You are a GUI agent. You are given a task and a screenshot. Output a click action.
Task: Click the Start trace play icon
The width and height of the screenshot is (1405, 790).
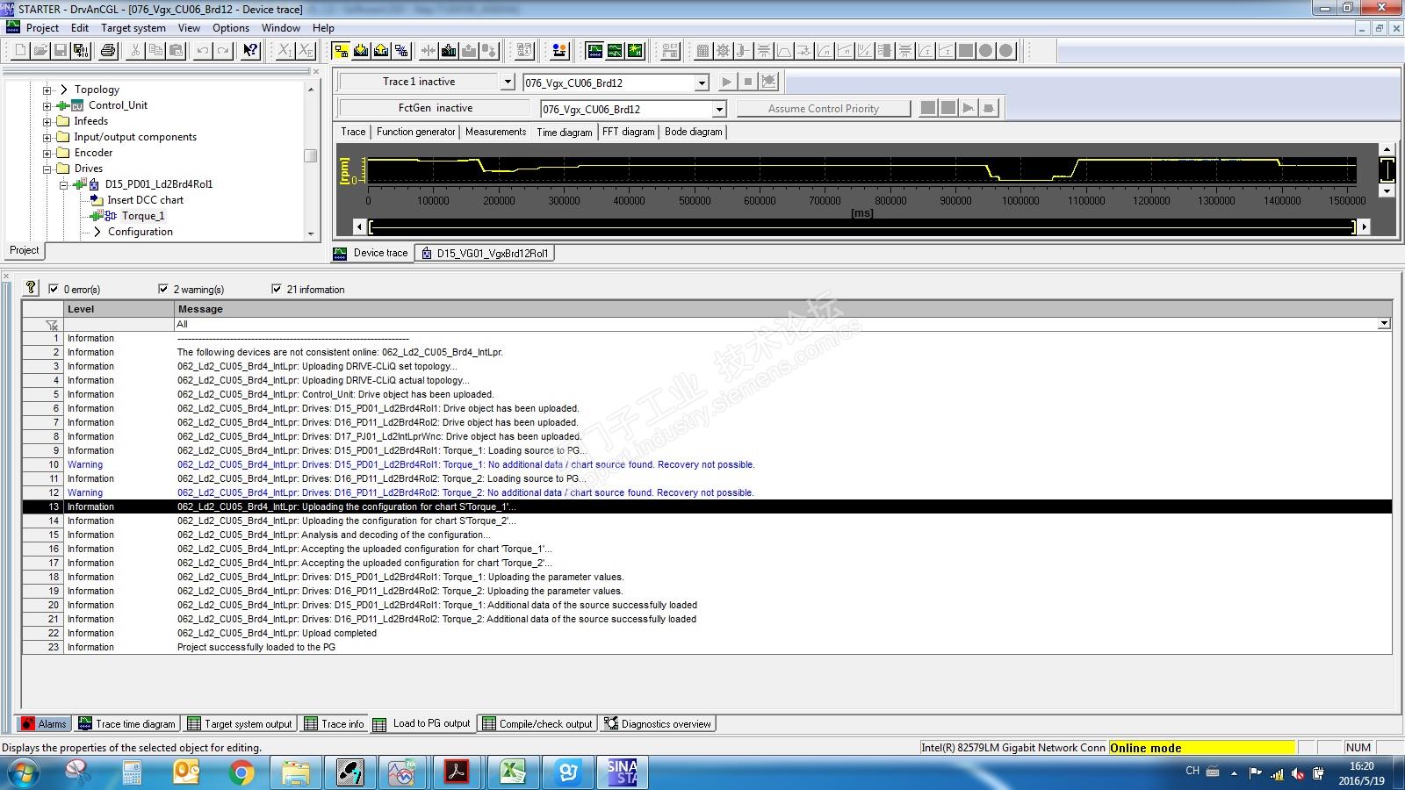coord(727,82)
